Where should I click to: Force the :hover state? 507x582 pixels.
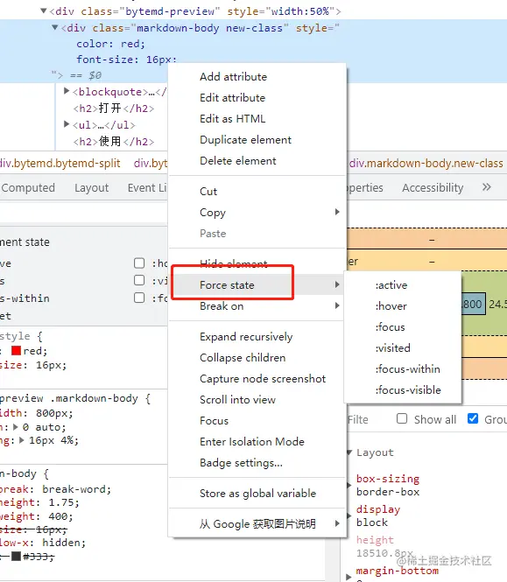403,305
